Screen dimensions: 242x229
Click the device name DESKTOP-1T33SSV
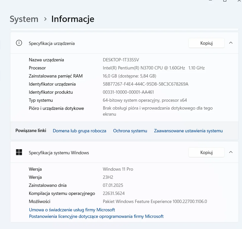tap(121, 60)
